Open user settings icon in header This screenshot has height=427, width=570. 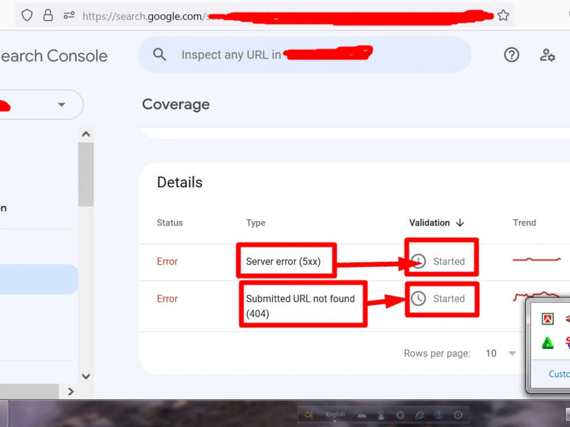[x=547, y=55]
